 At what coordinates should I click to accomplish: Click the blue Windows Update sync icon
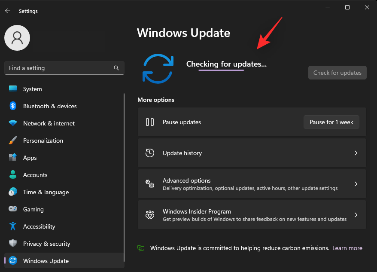click(158, 69)
